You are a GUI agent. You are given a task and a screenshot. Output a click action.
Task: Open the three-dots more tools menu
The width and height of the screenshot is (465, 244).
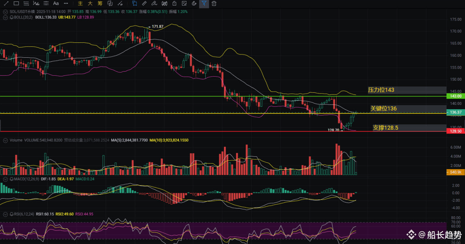[66, 4]
